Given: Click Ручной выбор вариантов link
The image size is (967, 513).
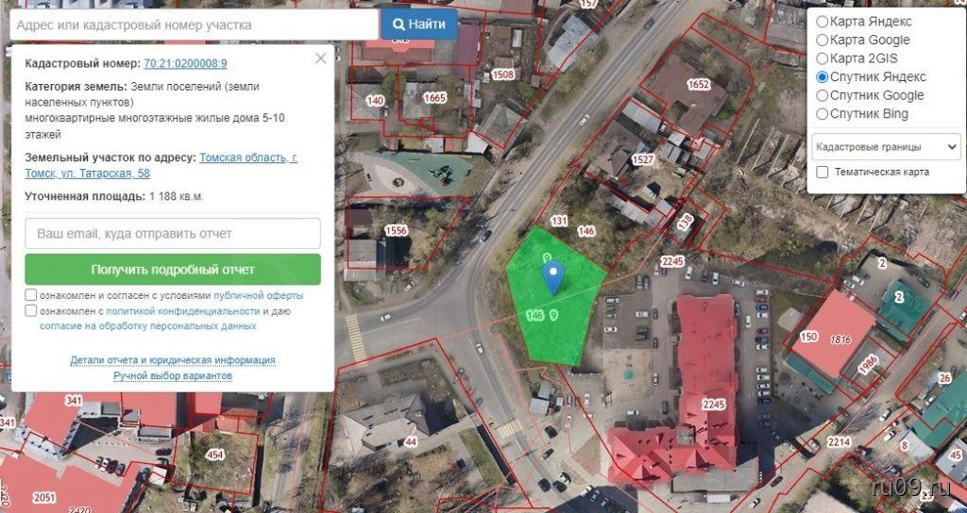Looking at the screenshot, I should 173,375.
